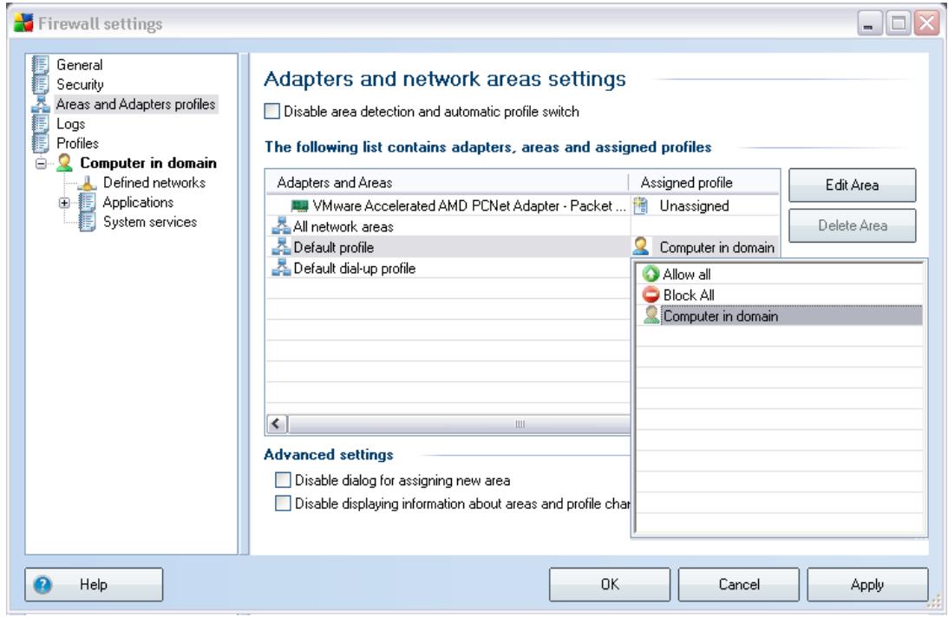The width and height of the screenshot is (948, 617).
Task: Open General settings in sidebar
Action: click(79, 65)
